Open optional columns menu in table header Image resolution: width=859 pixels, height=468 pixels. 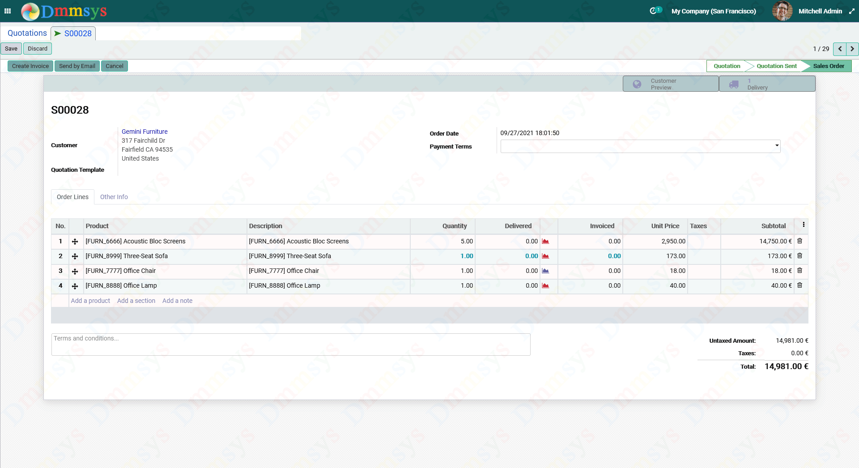pos(804,225)
